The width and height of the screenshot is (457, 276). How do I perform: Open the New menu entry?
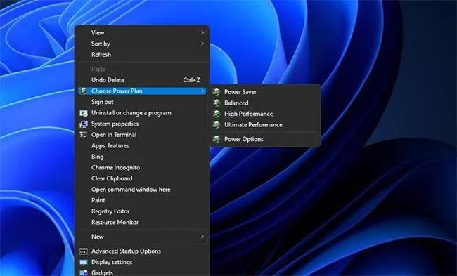point(142,237)
